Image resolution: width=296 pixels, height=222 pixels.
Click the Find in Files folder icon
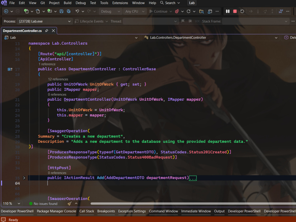point(201,11)
